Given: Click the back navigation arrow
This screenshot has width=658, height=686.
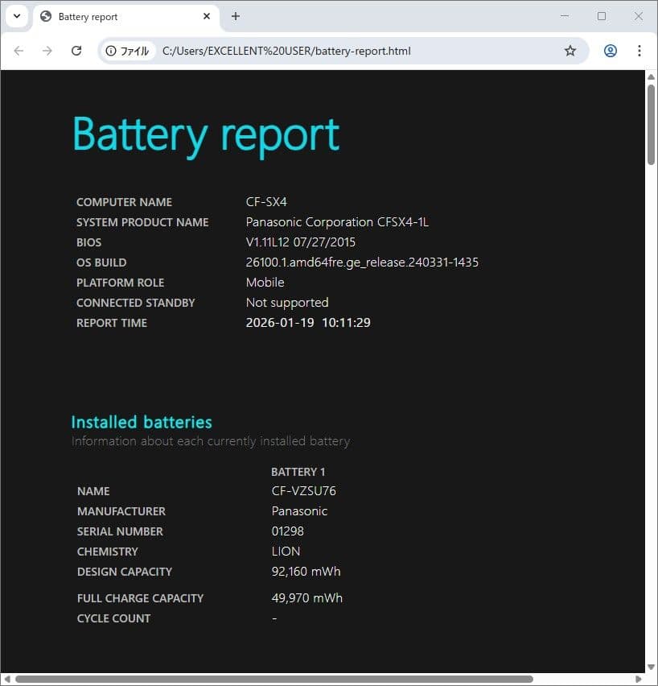Looking at the screenshot, I should pyautogui.click(x=19, y=50).
